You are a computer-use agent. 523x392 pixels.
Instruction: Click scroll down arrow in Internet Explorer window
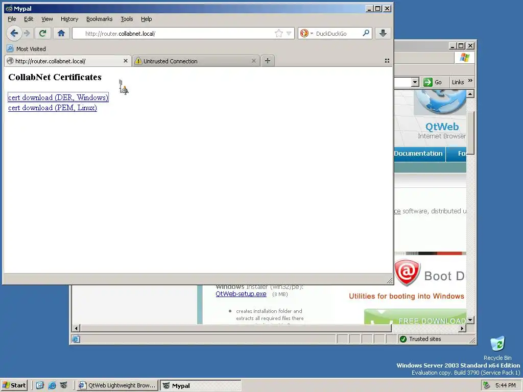pyautogui.click(x=470, y=320)
